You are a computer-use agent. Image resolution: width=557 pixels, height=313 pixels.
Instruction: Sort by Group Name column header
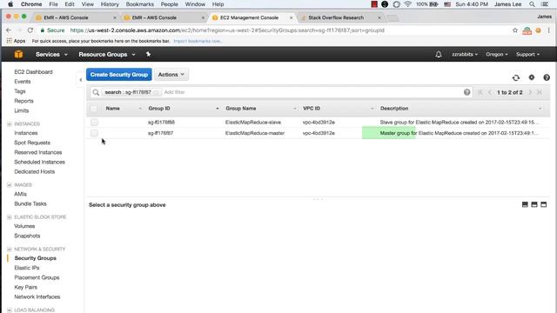point(241,109)
